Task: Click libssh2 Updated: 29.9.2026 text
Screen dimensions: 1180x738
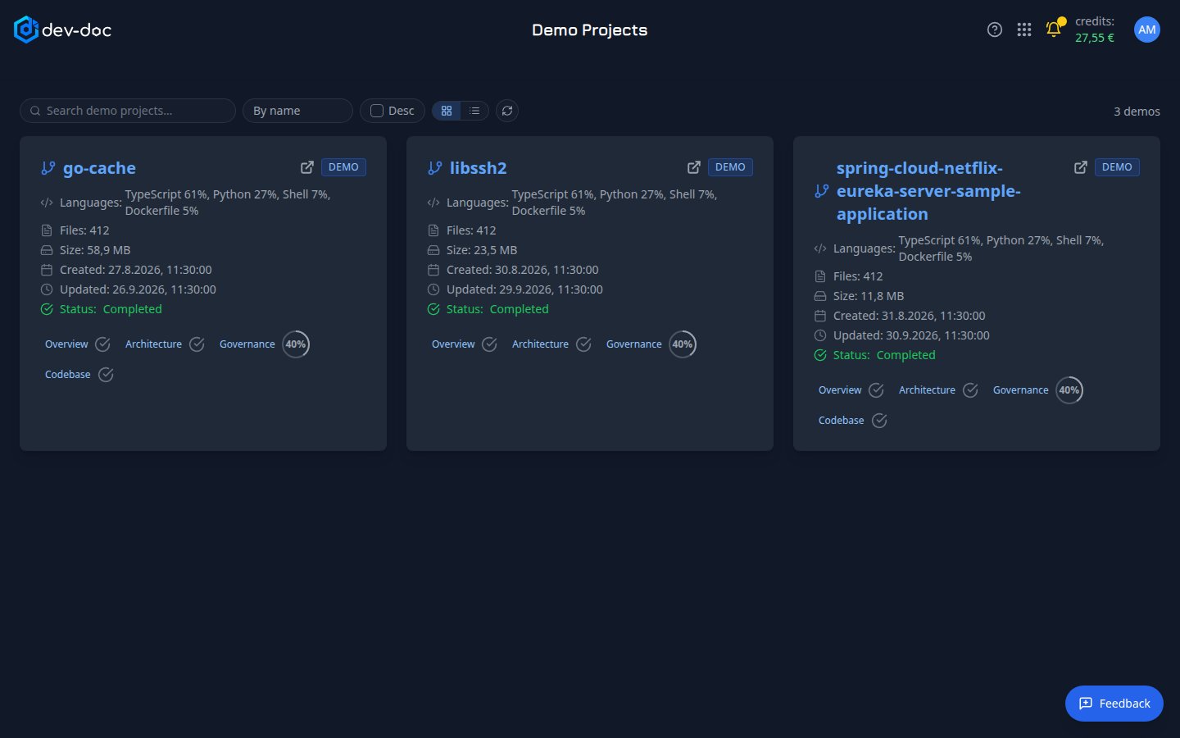Action: (524, 289)
